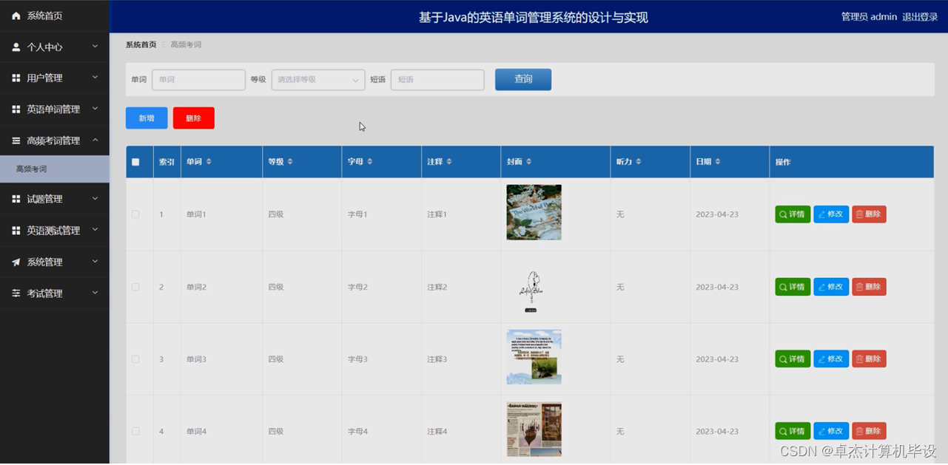Click the sliders icon beside 考试管理
Screen dimensions: 948x465
click(16, 293)
